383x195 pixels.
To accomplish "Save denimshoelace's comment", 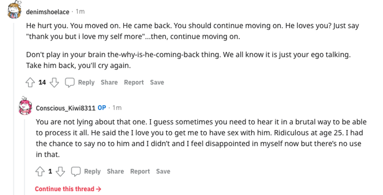I will tap(157, 82).
